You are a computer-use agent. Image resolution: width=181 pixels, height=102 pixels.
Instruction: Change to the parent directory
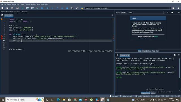click(178, 8)
